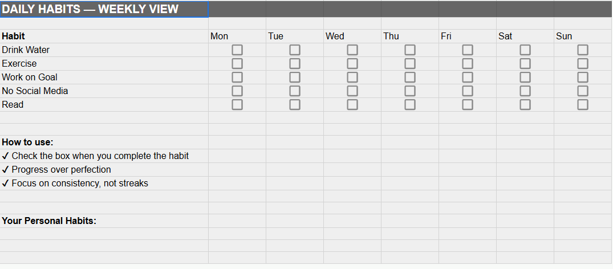The image size is (613, 269).
Task: Check Exercise checkbox for Thursday
Action: (x=410, y=64)
